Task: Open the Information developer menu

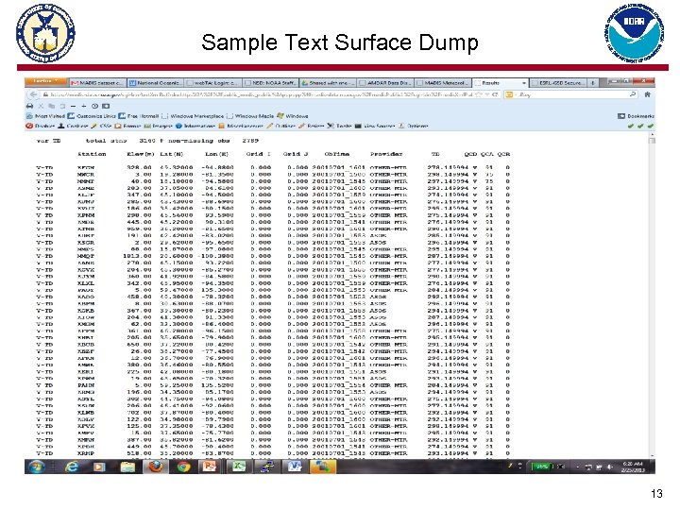Action: 195,126
